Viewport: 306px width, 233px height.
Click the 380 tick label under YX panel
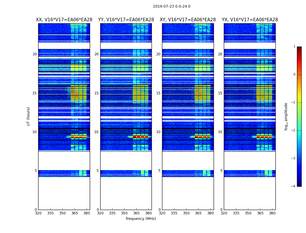coord(272,213)
